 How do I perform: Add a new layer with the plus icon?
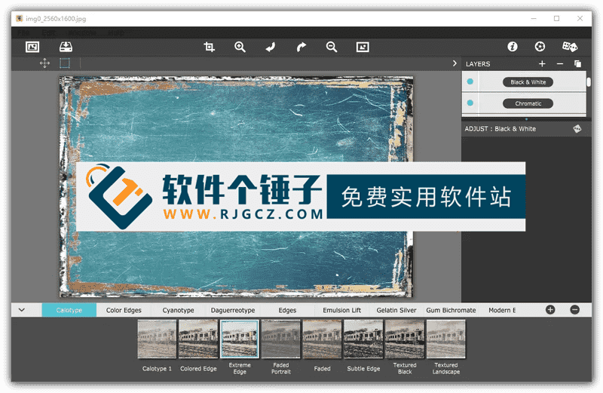tap(542, 63)
